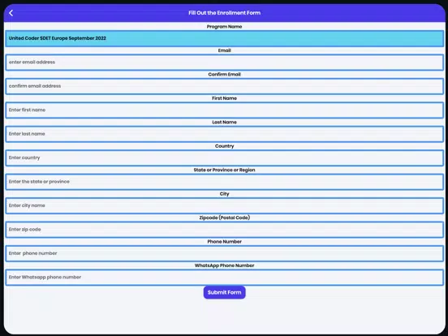Click into the Confirm Email field

point(224,86)
